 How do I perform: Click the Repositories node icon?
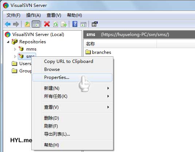pos(15,41)
